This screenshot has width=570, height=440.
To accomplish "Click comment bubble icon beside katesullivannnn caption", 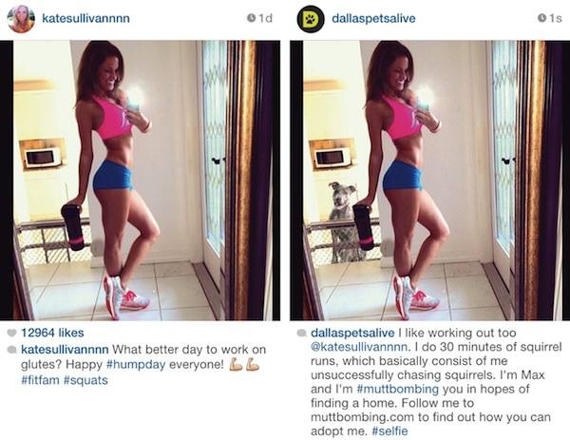I will 12,350.
